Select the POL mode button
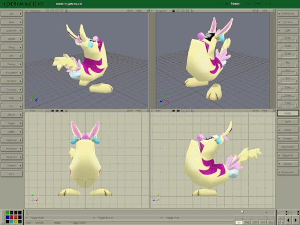Screen dimensions: 300x225 [x=271, y=222]
